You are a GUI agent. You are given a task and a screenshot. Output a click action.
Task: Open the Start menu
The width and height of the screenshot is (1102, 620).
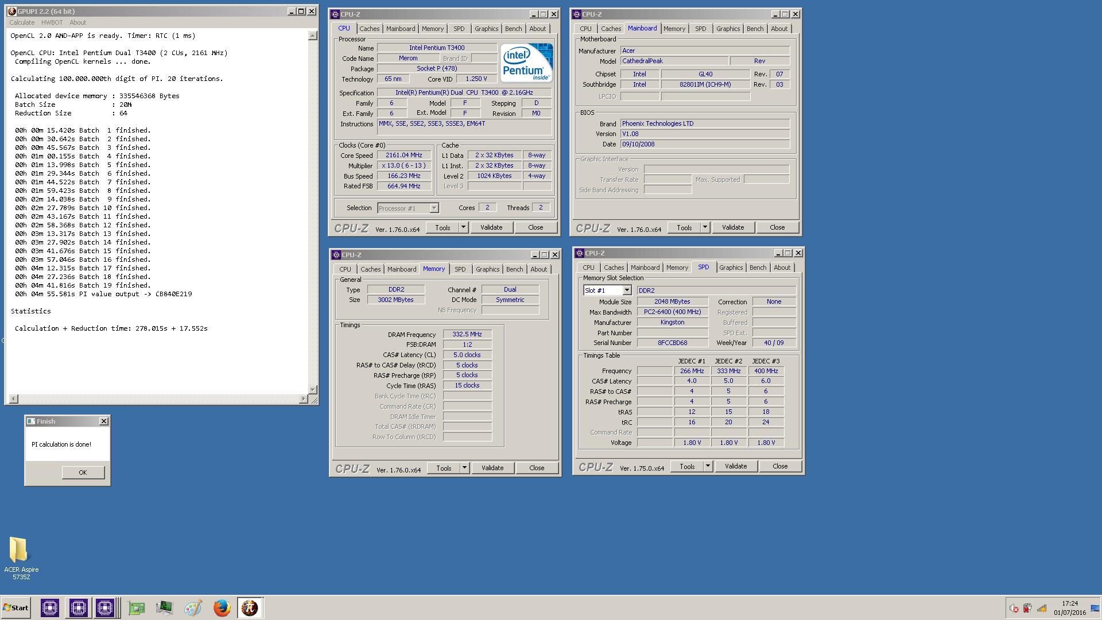15,608
